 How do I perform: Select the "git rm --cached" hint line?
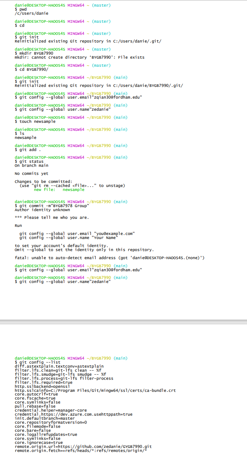(72, 185)
